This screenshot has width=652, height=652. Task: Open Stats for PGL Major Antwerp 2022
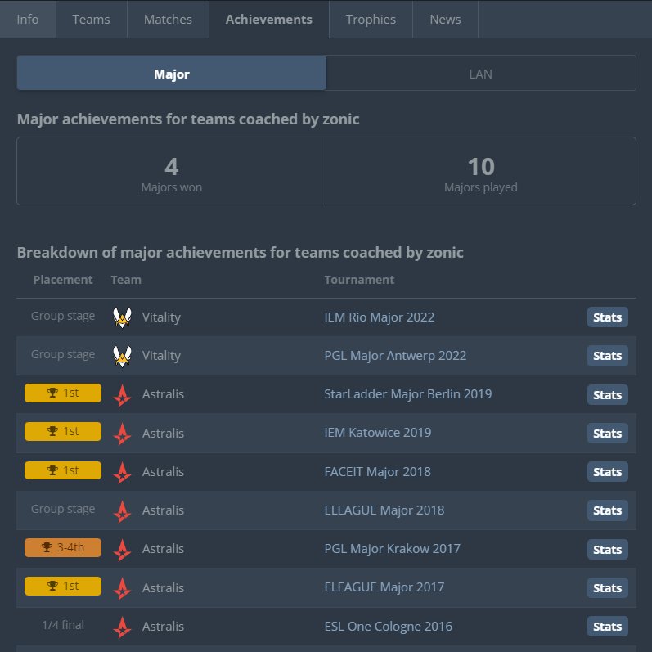pyautogui.click(x=608, y=356)
